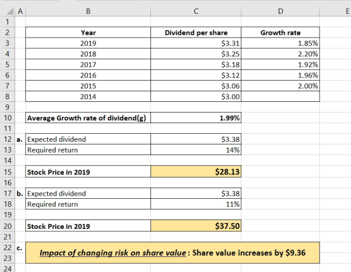Viewport: 351px width, 272px height.
Task: Select the 14% required return cell
Action: (x=196, y=150)
